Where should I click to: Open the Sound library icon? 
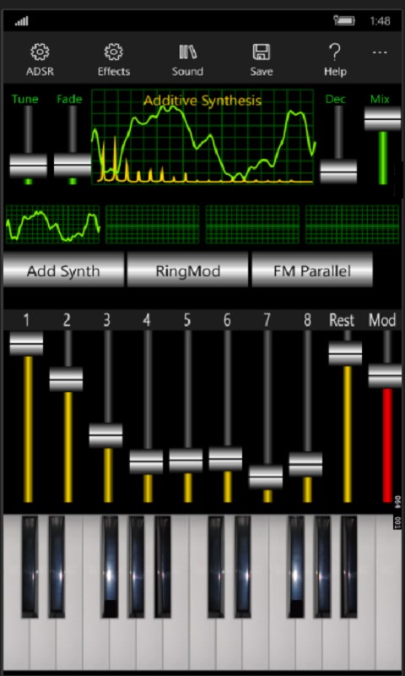(187, 52)
